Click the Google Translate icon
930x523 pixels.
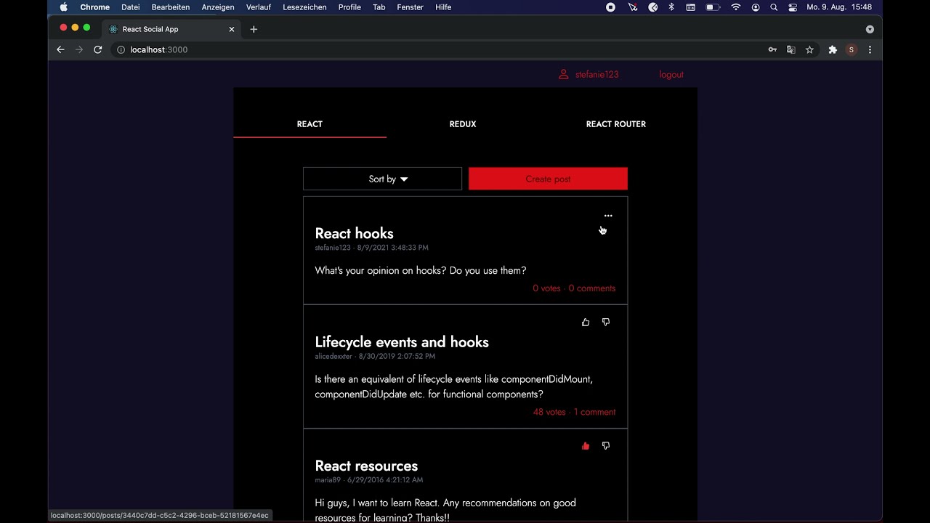pos(791,49)
